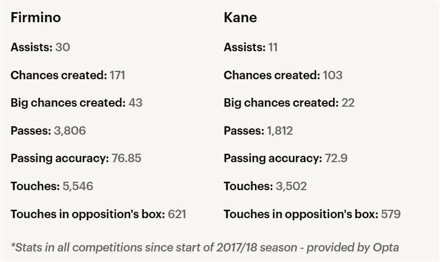Screen dimensions: 440x262
Task: Click Kane's Passes figure 1,812
Action: (279, 130)
